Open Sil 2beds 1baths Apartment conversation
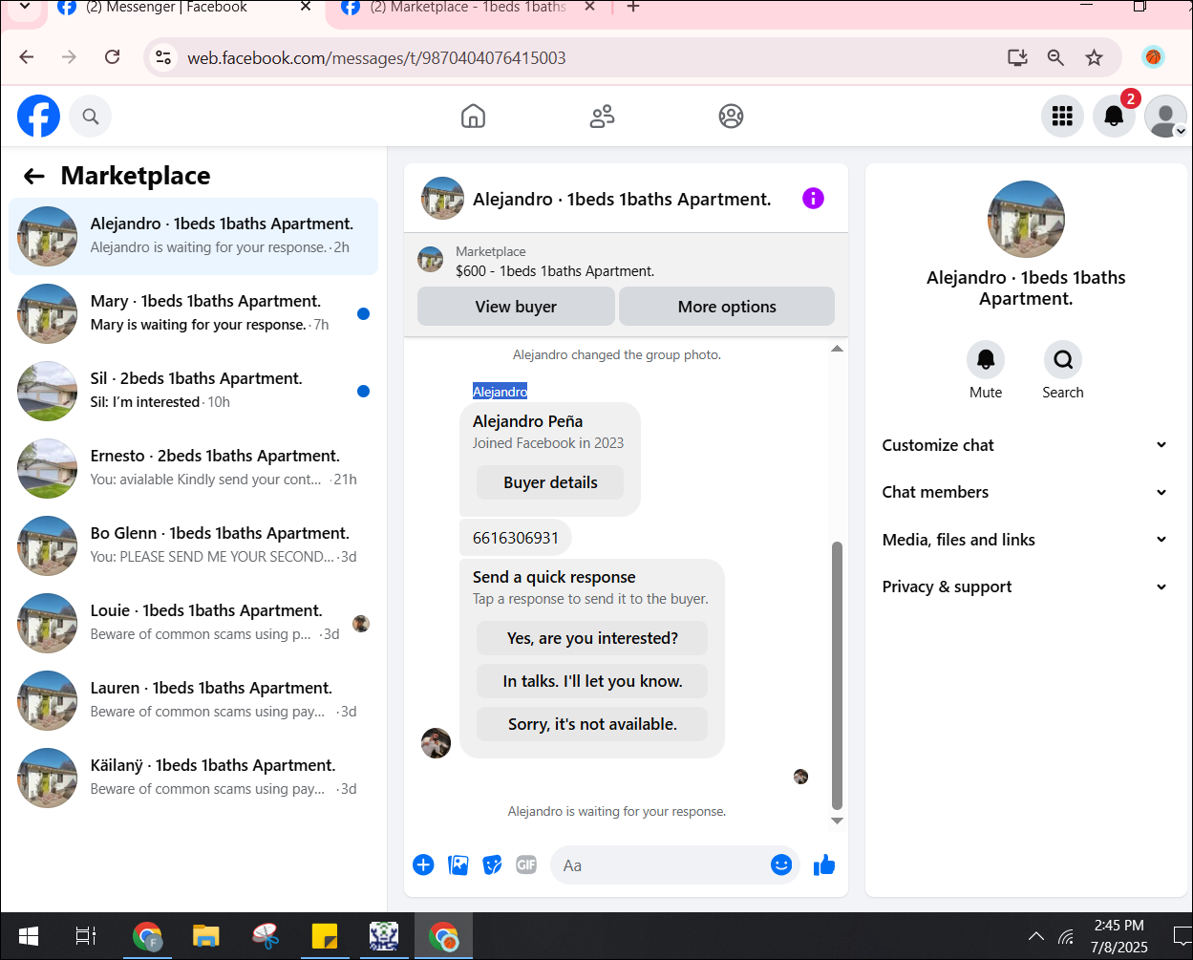Viewport: 1193px width, 960px height. pos(194,391)
